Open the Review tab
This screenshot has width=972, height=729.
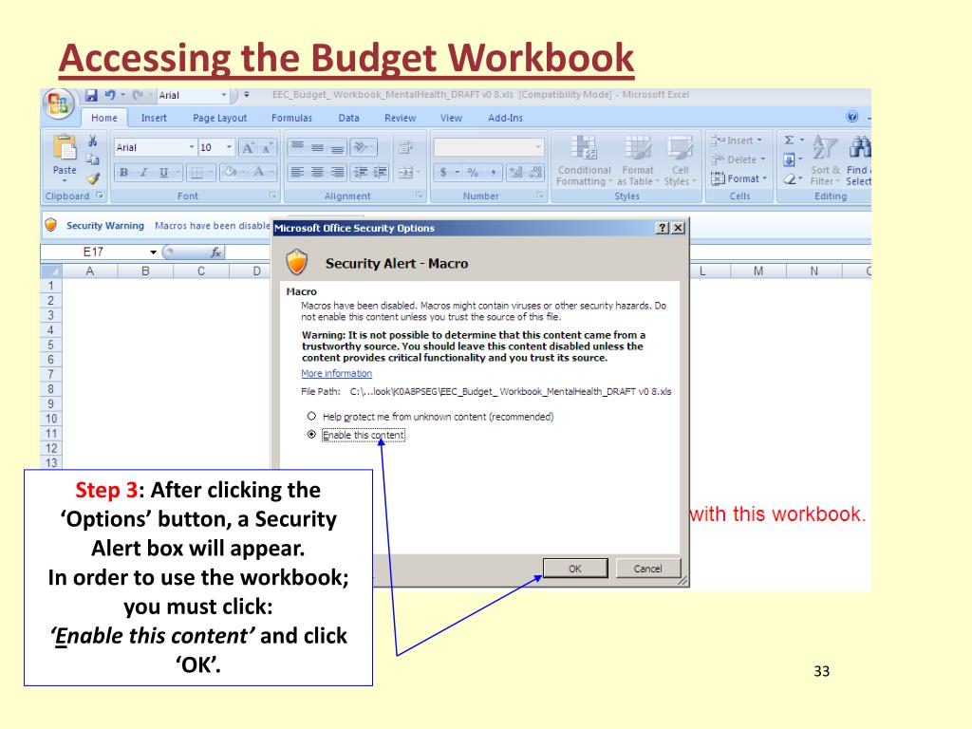pyautogui.click(x=400, y=118)
